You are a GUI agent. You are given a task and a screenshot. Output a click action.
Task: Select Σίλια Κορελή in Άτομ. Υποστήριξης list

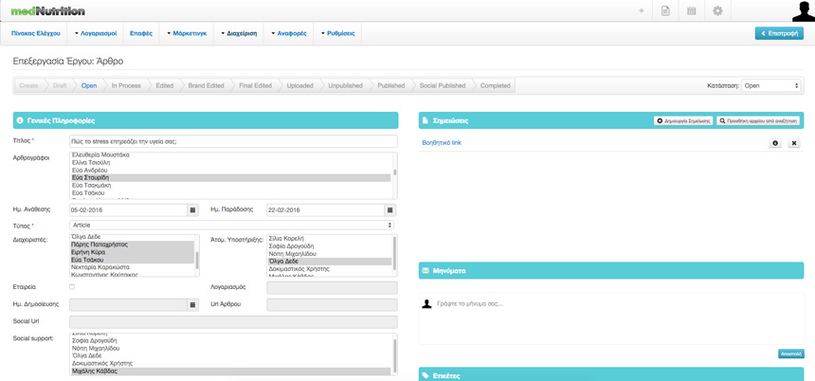coord(330,238)
